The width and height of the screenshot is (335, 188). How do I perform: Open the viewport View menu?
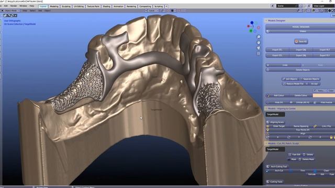25,10
